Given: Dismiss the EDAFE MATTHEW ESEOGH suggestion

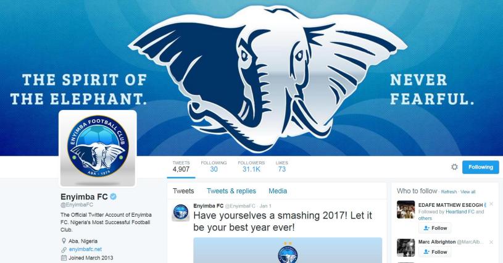Looking at the screenshot, I should (491, 204).
